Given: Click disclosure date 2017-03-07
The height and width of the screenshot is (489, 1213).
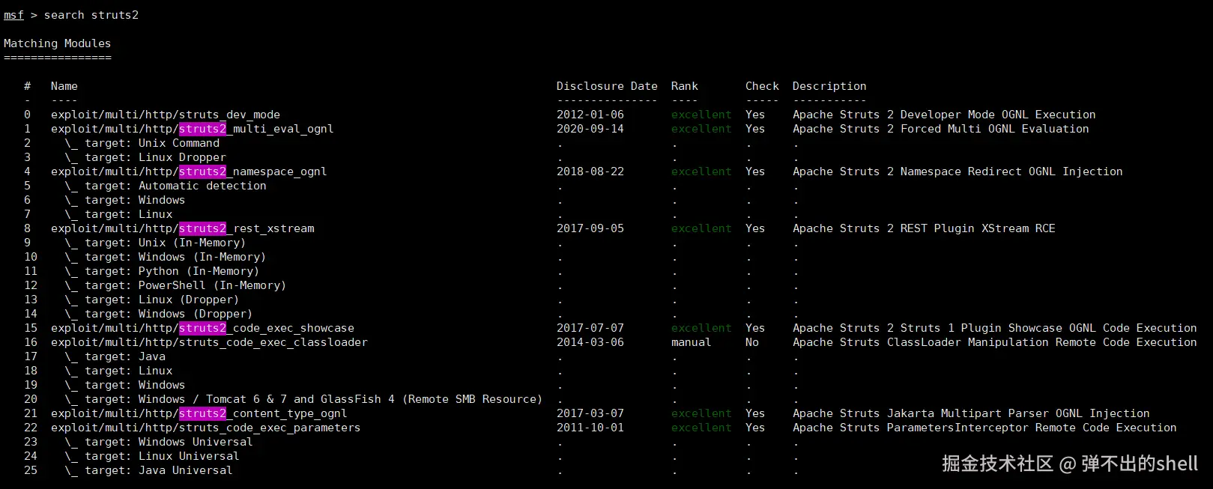Looking at the screenshot, I should click(x=590, y=413).
